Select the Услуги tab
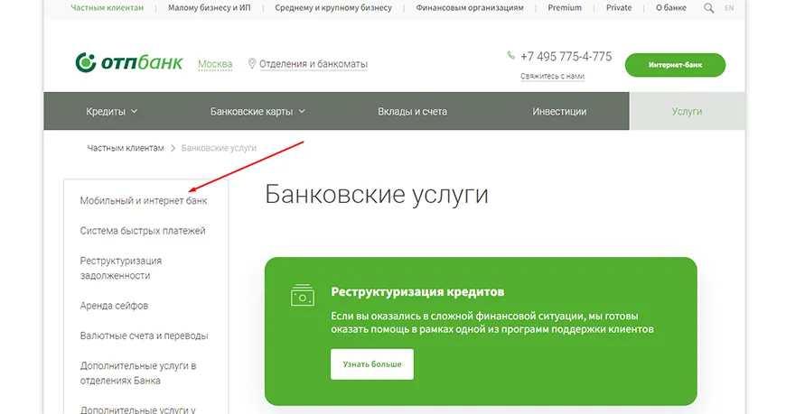Image resolution: width=786 pixels, height=414 pixels. (687, 112)
